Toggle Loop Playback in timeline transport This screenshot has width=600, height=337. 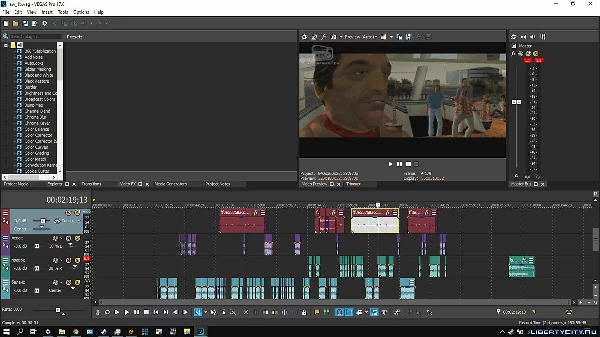[x=107, y=312]
